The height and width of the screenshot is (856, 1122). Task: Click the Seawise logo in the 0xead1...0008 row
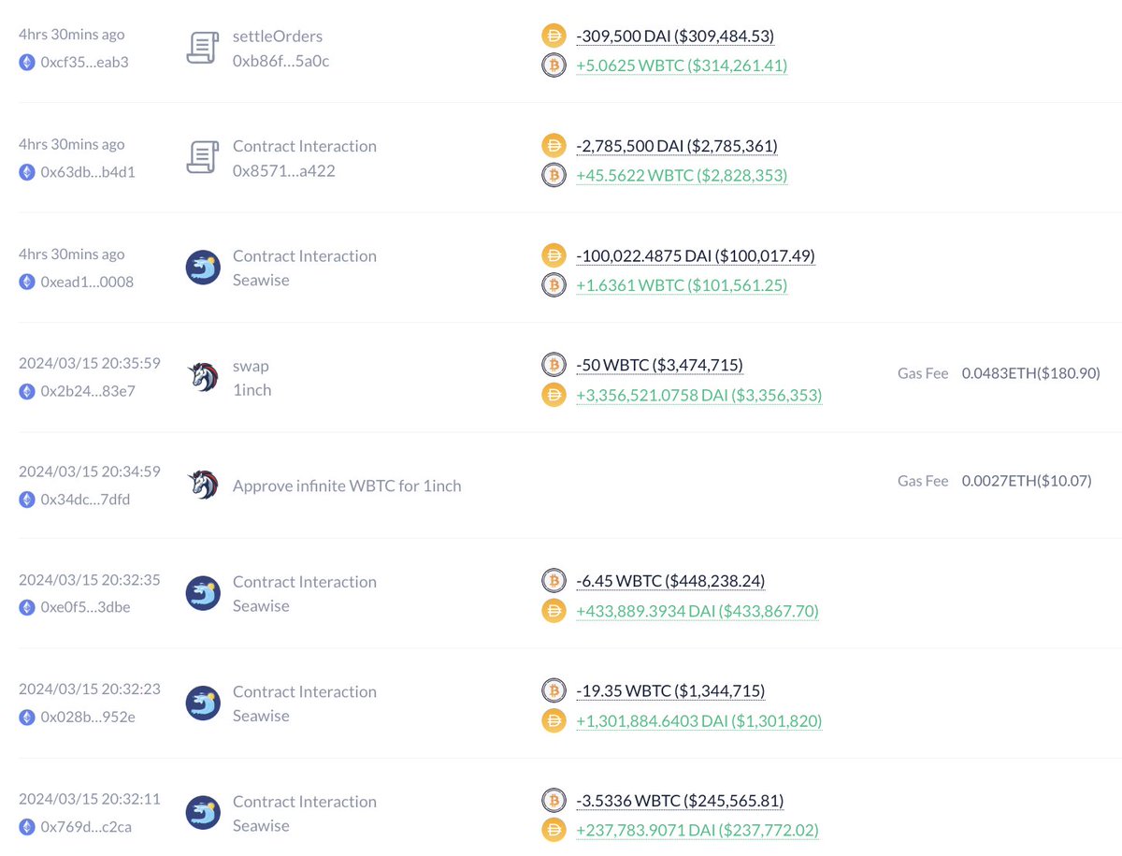[203, 268]
